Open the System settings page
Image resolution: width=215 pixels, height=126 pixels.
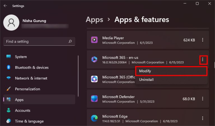pyautogui.click(x=21, y=57)
